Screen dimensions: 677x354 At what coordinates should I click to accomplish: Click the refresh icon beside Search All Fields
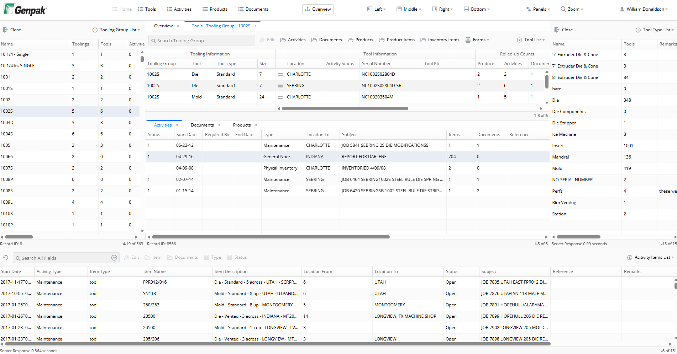(6, 258)
